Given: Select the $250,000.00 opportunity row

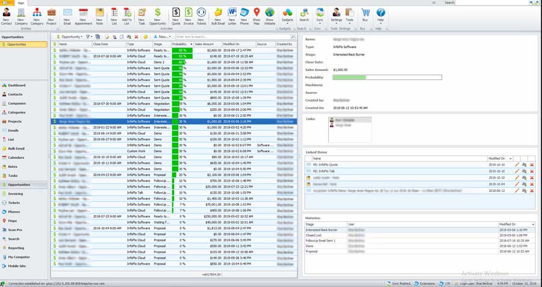Looking at the screenshot, I should pos(174,216).
